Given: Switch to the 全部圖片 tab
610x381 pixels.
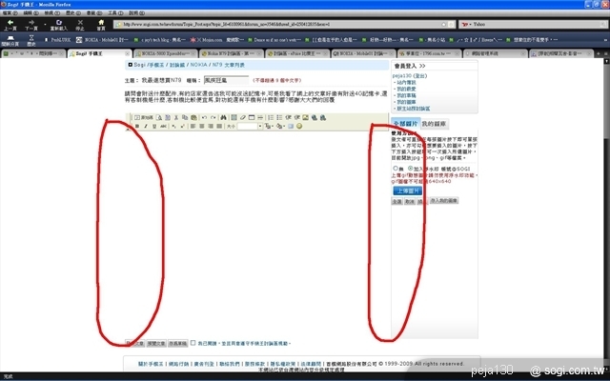Looking at the screenshot, I should 404,124.
